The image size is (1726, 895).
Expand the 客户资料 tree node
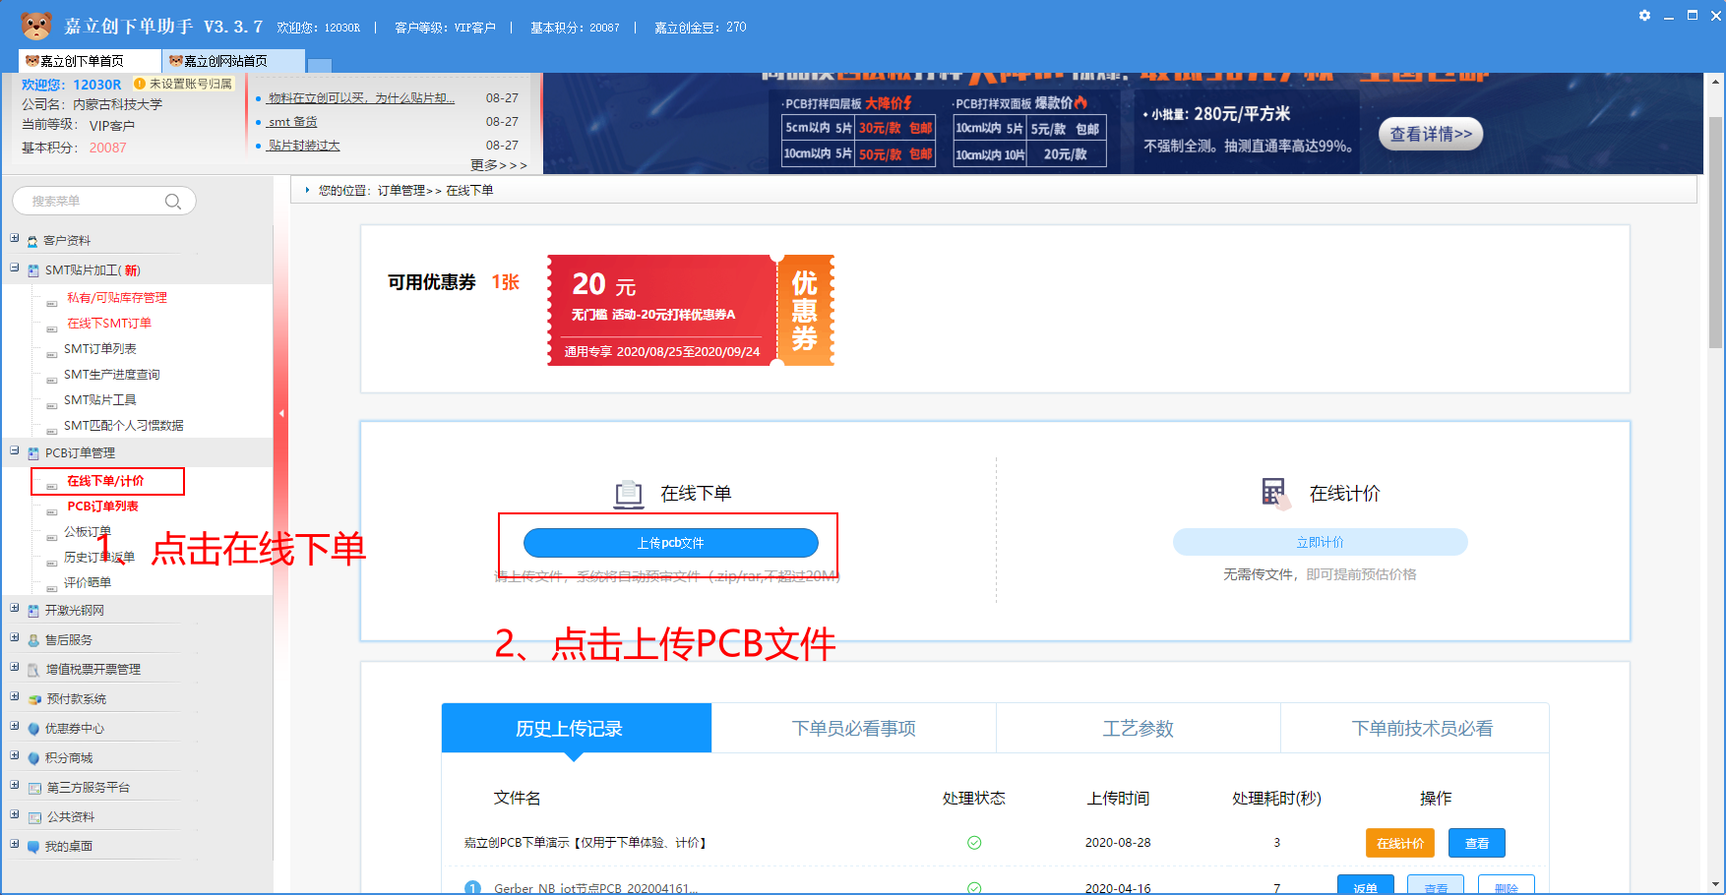pyautogui.click(x=15, y=238)
